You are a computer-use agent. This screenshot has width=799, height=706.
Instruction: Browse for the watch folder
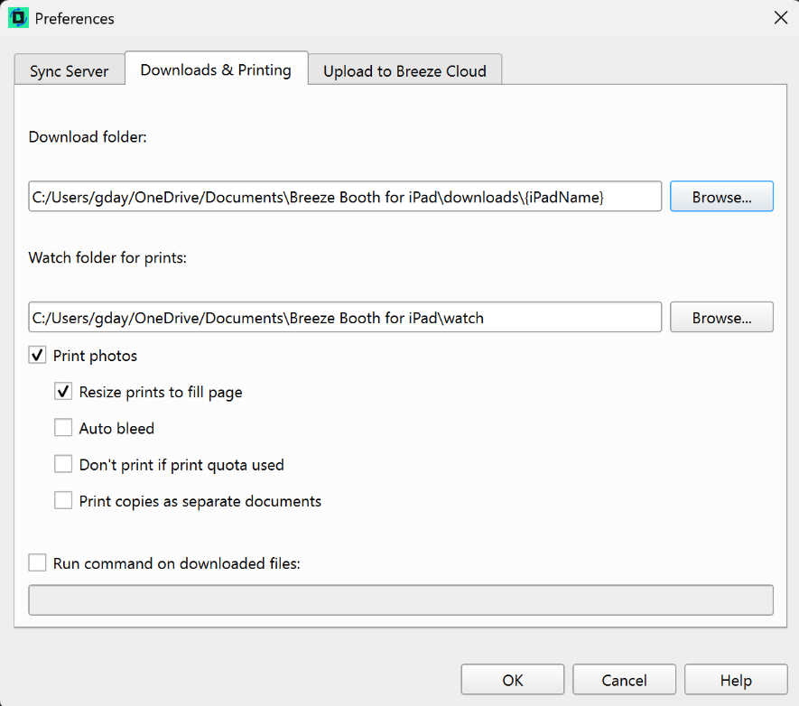721,318
